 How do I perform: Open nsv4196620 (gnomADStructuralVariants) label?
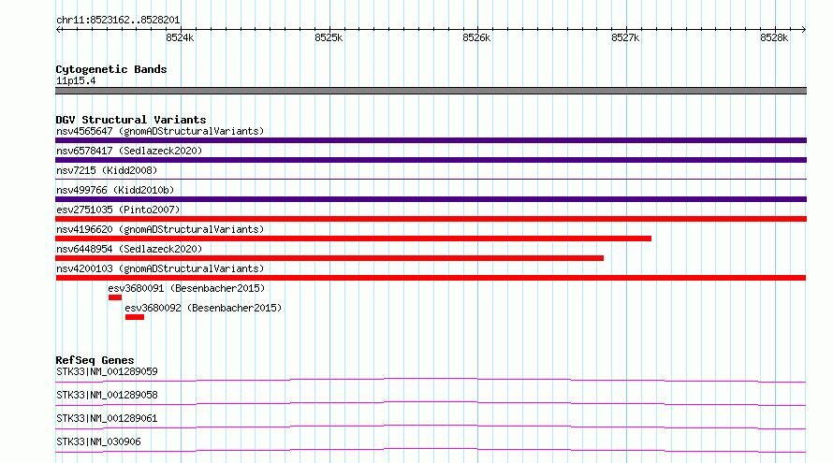click(160, 229)
